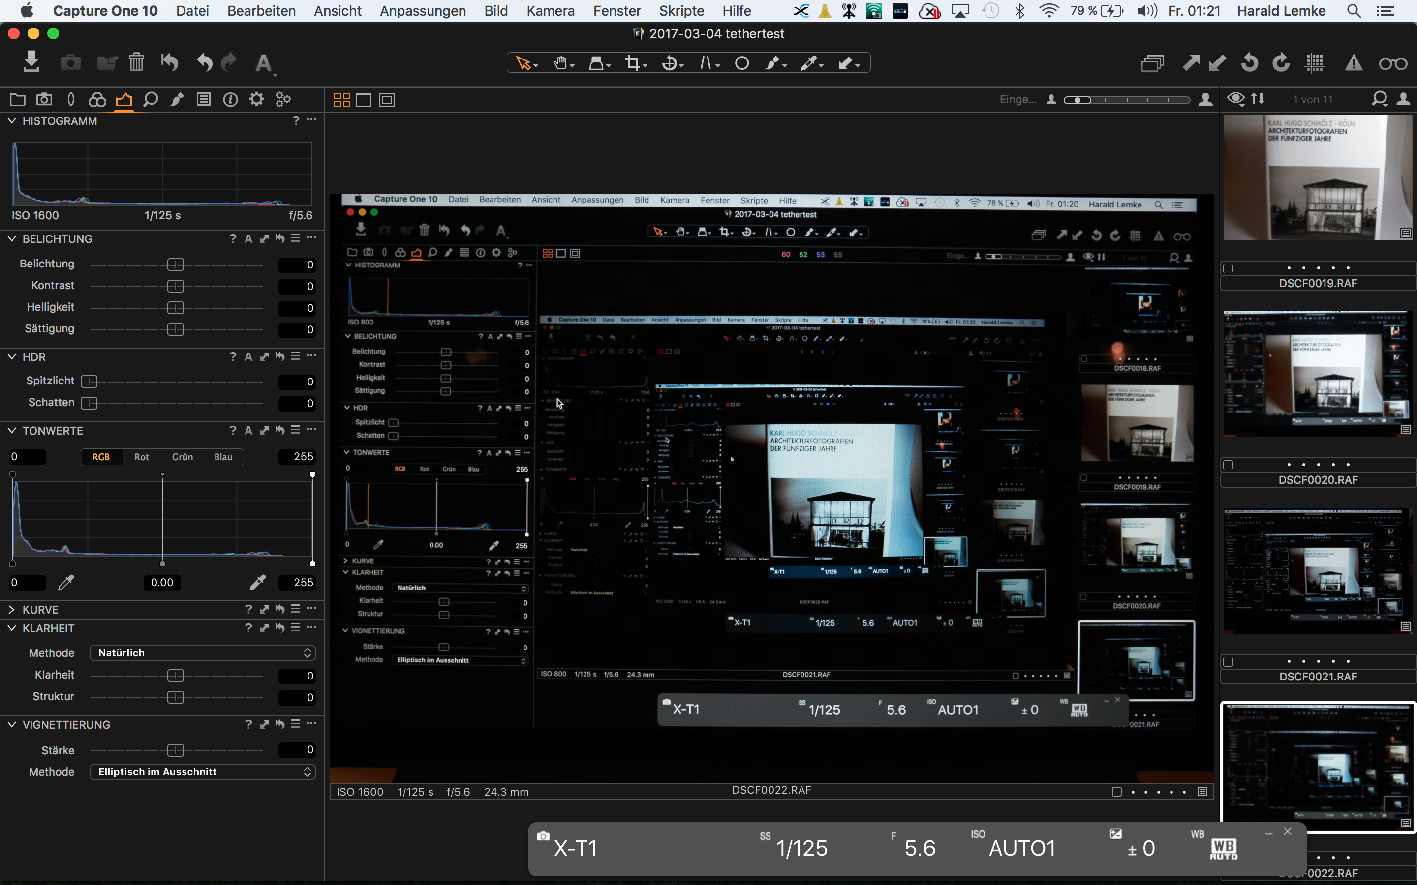1417x885 pixels.
Task: Click the WB Auto button in camera bar
Action: 1223,848
